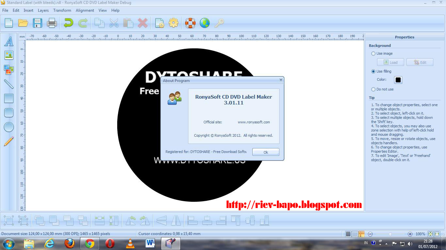Rotate the object right
446x250 pixels.
145,220
